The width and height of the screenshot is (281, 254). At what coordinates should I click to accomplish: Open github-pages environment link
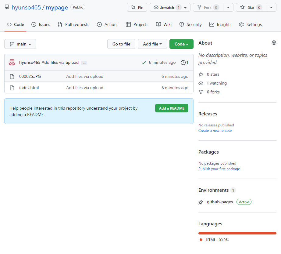(220, 202)
